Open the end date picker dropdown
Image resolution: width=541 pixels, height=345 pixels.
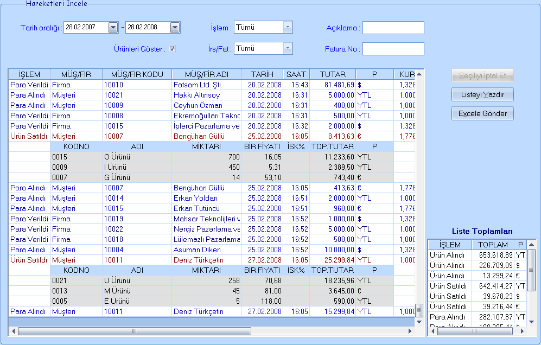[x=175, y=28]
